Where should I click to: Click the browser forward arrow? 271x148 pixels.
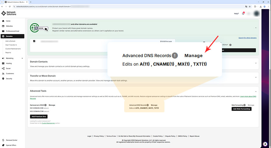coord(6,6)
